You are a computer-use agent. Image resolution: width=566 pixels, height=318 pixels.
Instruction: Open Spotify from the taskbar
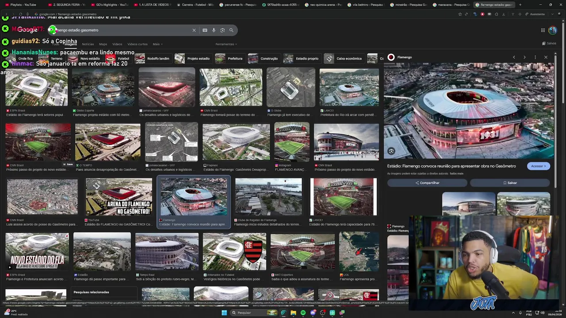[x=303, y=313]
